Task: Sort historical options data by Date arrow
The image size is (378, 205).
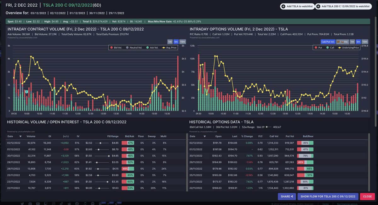Action: pos(205,137)
